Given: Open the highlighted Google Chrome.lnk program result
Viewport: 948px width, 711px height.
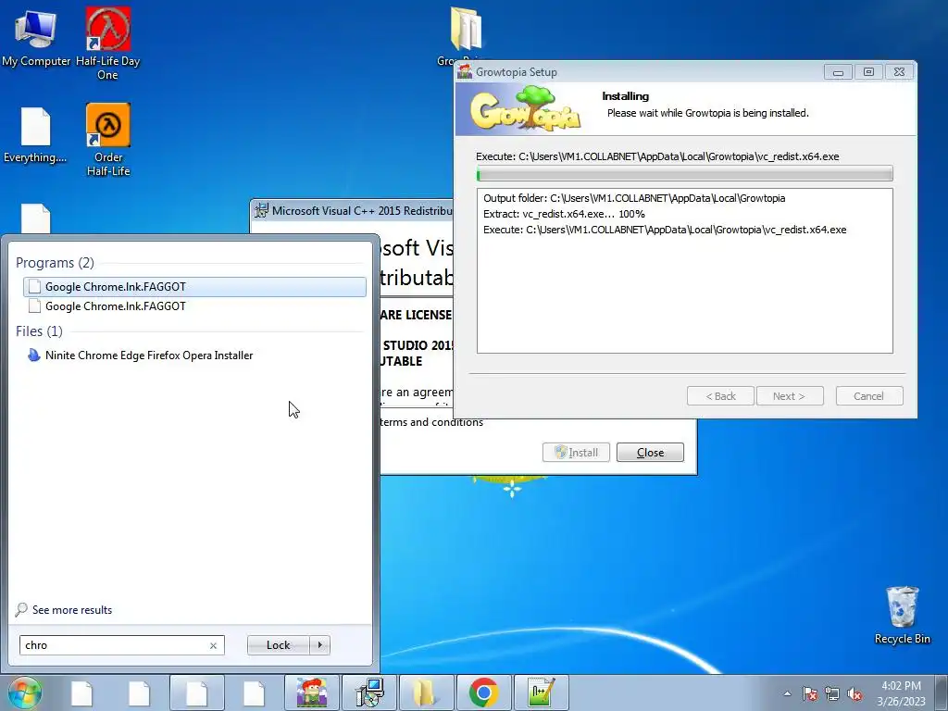Looking at the screenshot, I should (194, 287).
